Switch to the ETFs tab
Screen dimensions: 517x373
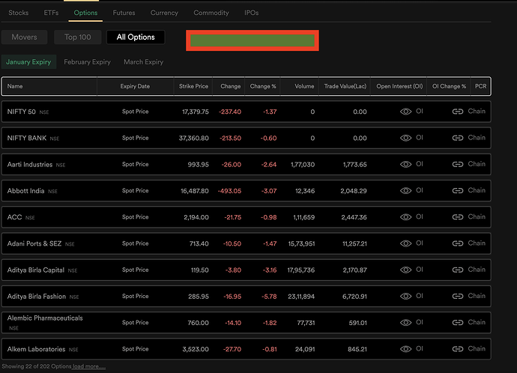click(51, 13)
